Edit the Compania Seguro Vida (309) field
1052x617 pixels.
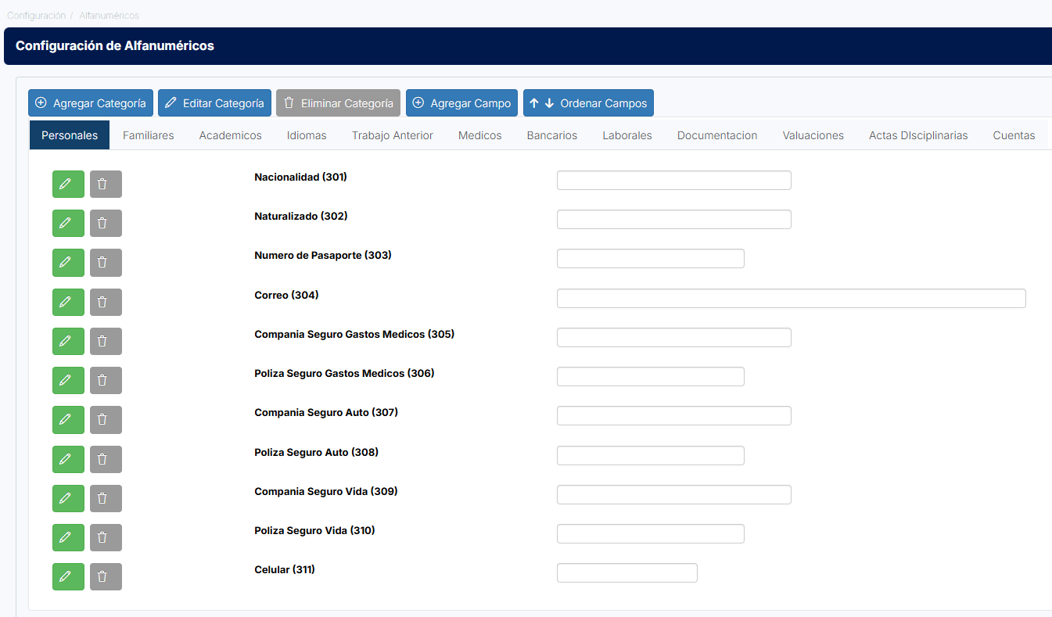point(68,498)
